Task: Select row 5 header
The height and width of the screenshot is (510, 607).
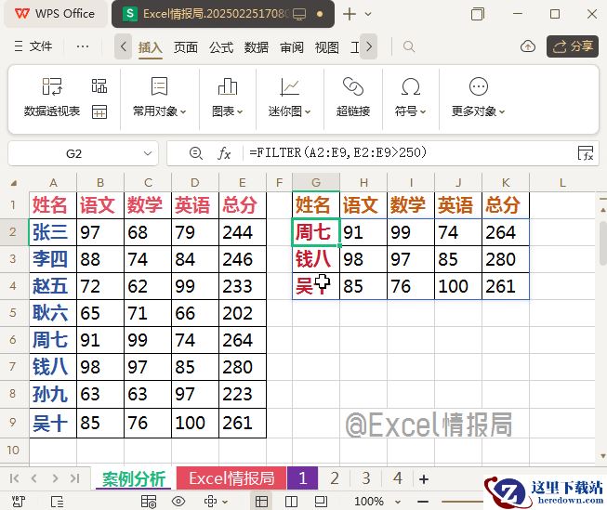Action: (x=13, y=313)
